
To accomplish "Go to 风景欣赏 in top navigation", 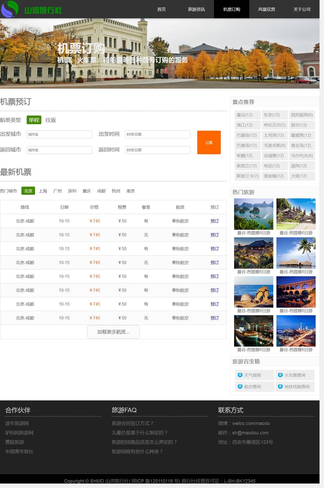I will [x=266, y=9].
